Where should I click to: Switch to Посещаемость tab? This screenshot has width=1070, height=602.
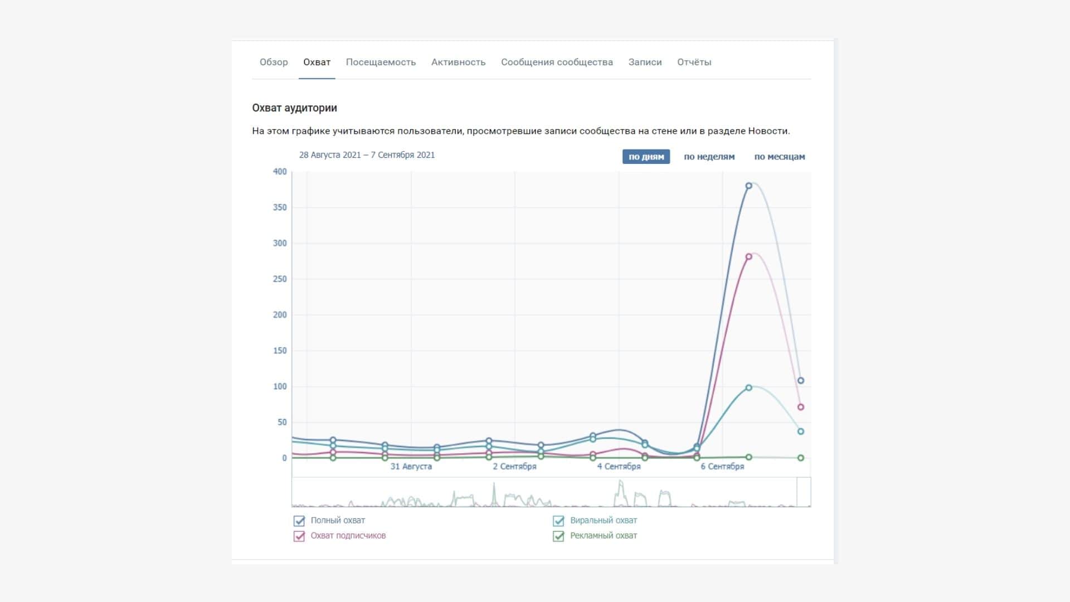tap(381, 62)
